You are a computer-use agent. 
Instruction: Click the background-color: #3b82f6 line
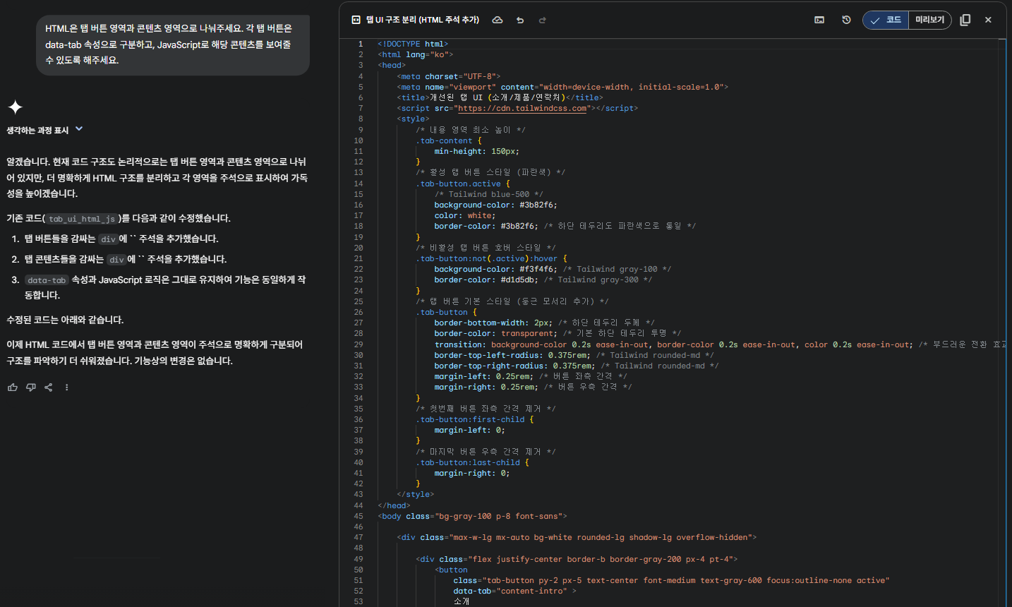point(495,205)
